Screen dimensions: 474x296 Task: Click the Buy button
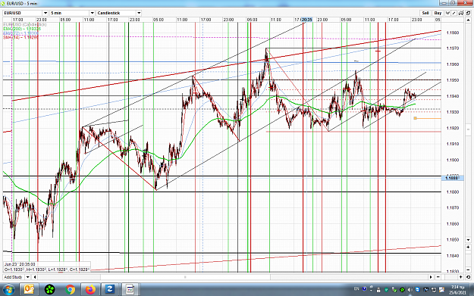[x=438, y=13]
